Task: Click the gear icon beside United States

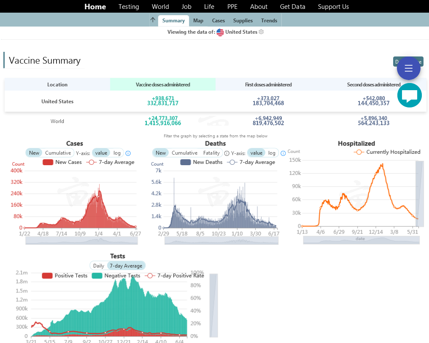Action: click(x=261, y=32)
